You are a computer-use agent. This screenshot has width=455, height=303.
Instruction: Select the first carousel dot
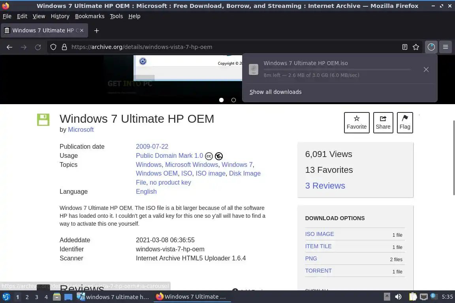point(222,100)
